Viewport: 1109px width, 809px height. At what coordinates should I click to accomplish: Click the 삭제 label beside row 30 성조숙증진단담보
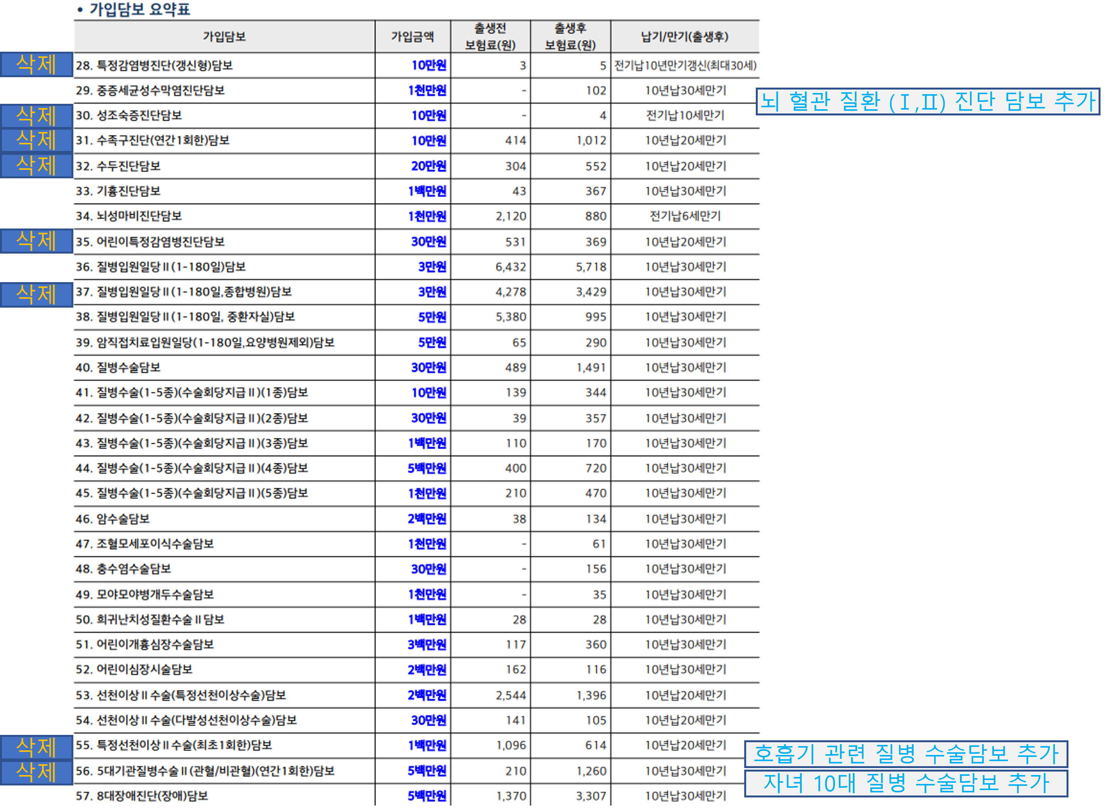click(x=36, y=116)
